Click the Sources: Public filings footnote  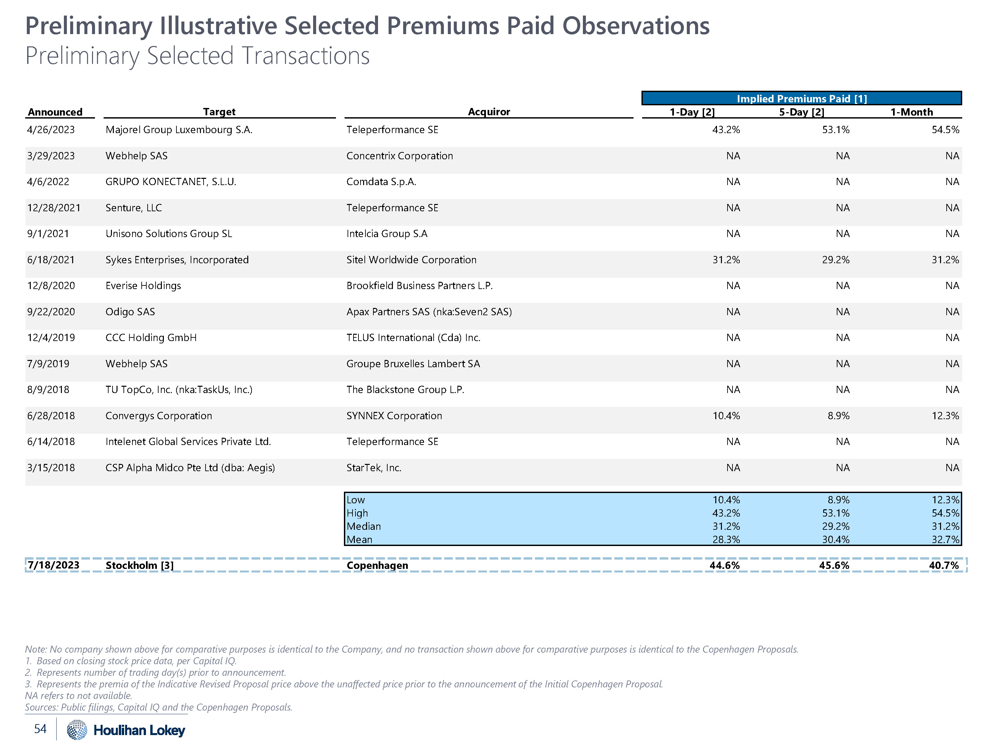(159, 707)
